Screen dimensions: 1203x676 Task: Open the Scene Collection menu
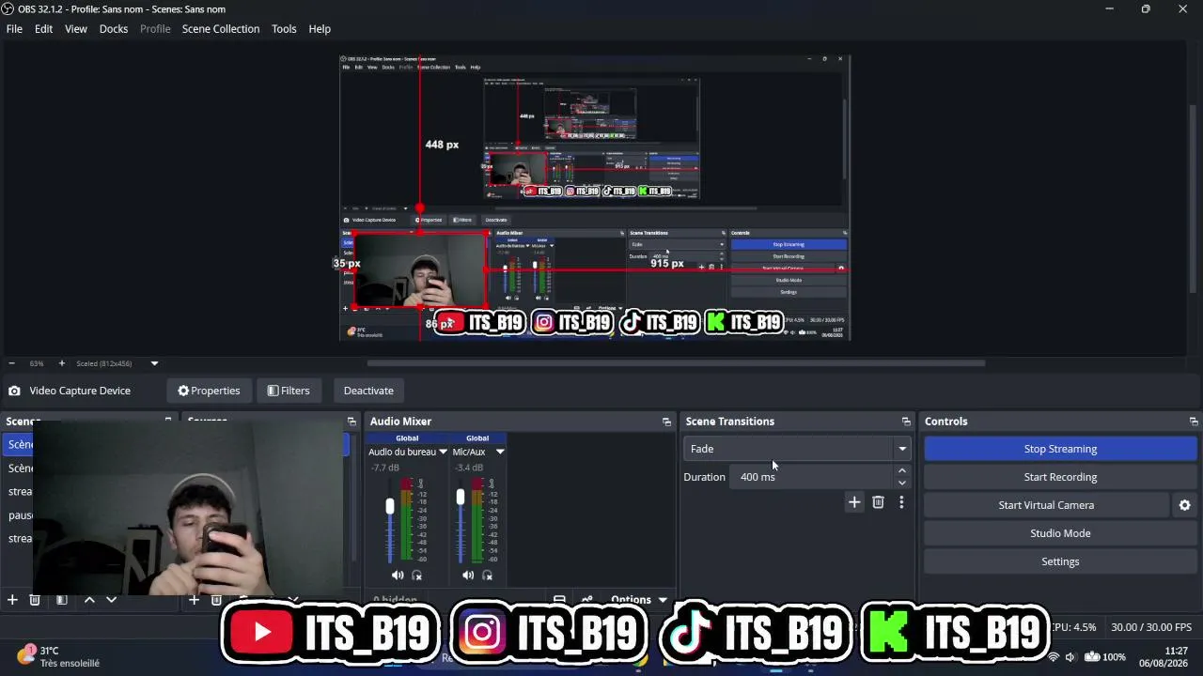[x=221, y=29]
